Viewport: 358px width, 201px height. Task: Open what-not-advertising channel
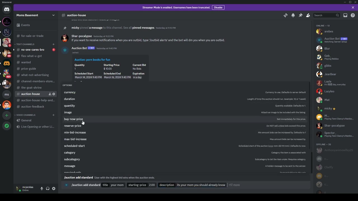click(x=36, y=75)
